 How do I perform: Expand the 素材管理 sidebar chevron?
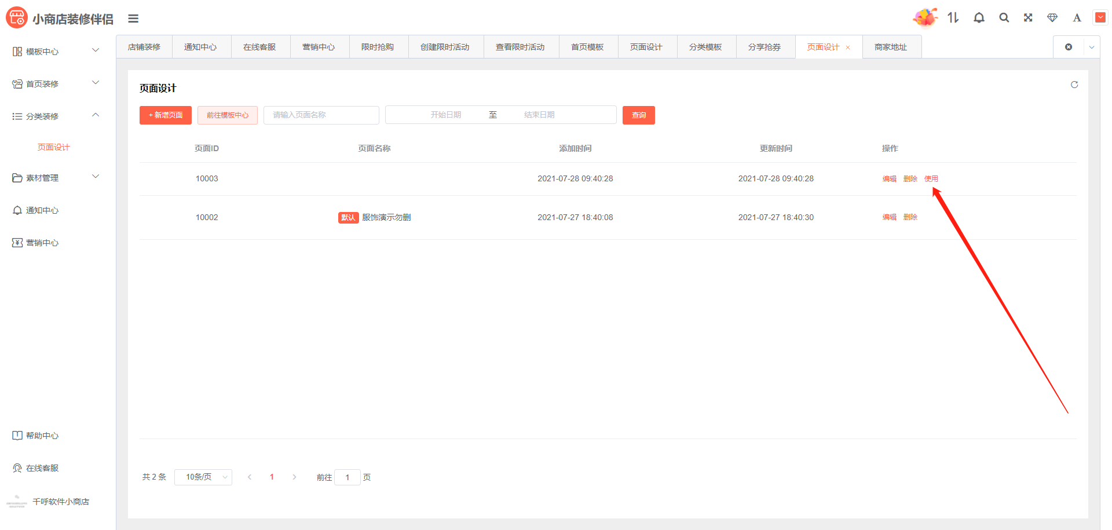click(x=96, y=177)
